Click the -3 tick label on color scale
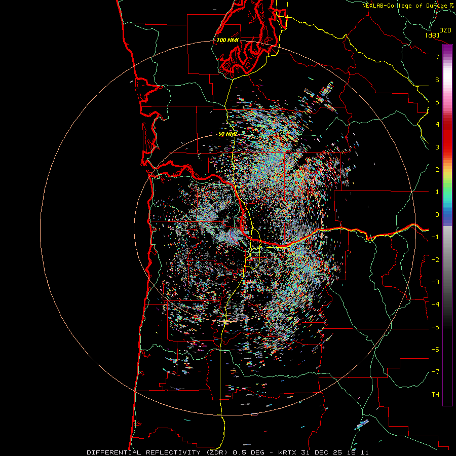 (x=435, y=282)
